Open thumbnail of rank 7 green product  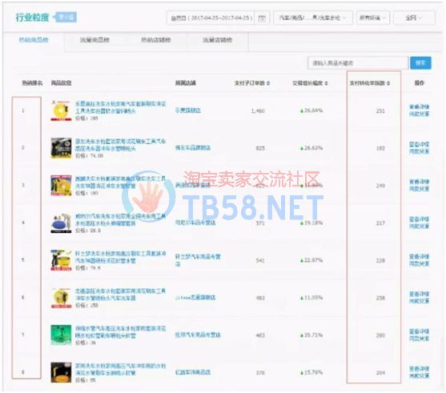61,335
